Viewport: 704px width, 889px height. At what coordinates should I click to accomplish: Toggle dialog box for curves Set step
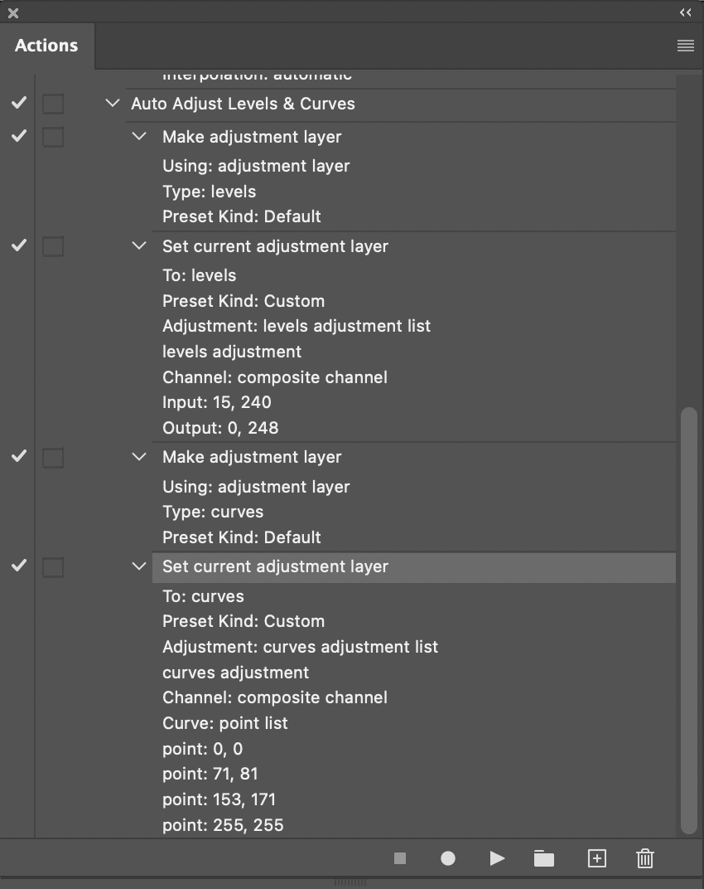[x=53, y=567]
